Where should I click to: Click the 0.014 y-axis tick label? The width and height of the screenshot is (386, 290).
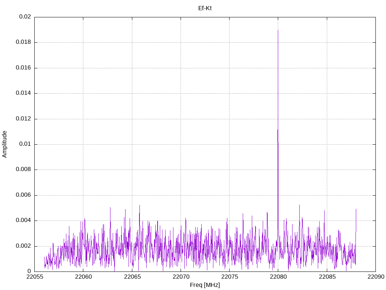[23, 93]
